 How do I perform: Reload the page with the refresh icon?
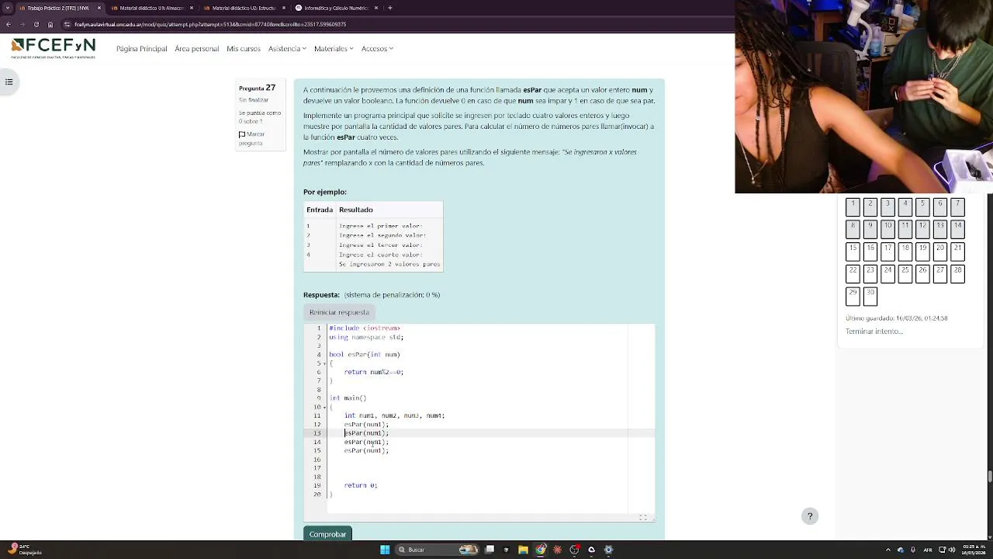36,24
